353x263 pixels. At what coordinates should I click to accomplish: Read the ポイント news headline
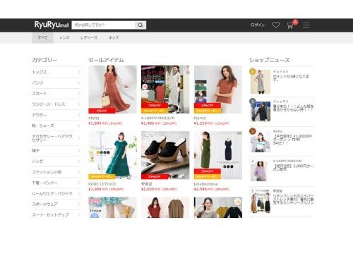[x=291, y=78]
